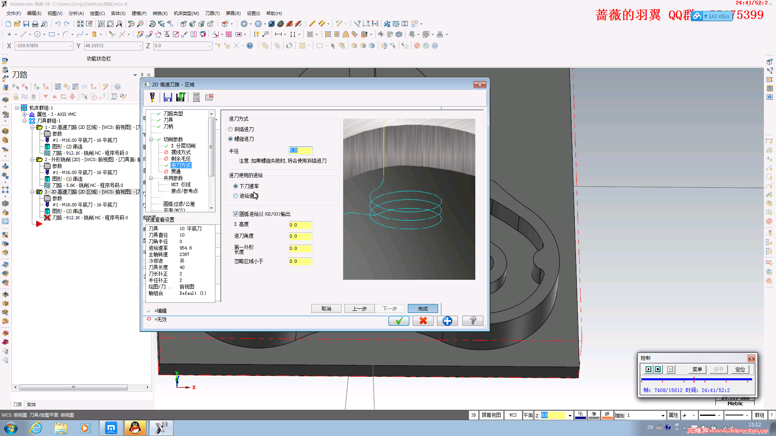Click the move insert arrow down icon

point(46,97)
